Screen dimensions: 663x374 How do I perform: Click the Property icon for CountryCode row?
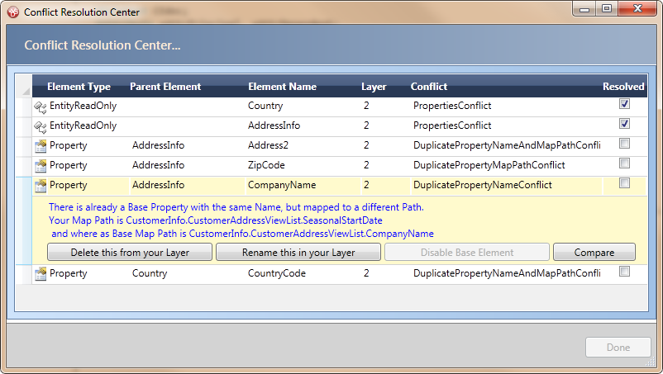point(40,274)
